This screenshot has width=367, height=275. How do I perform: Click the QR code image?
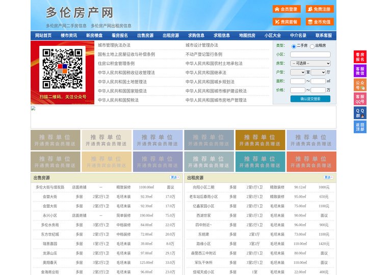[62, 69]
